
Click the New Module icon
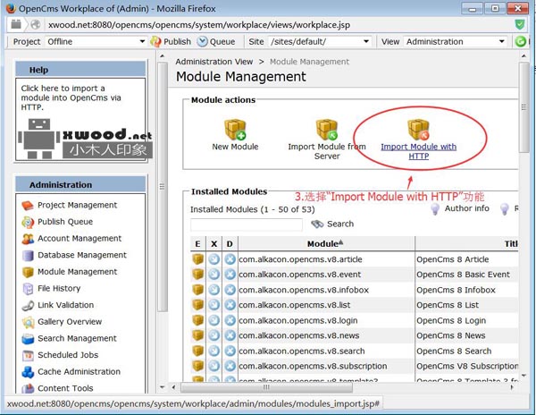pos(235,130)
